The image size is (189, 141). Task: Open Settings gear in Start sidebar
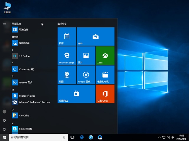coord(4,120)
